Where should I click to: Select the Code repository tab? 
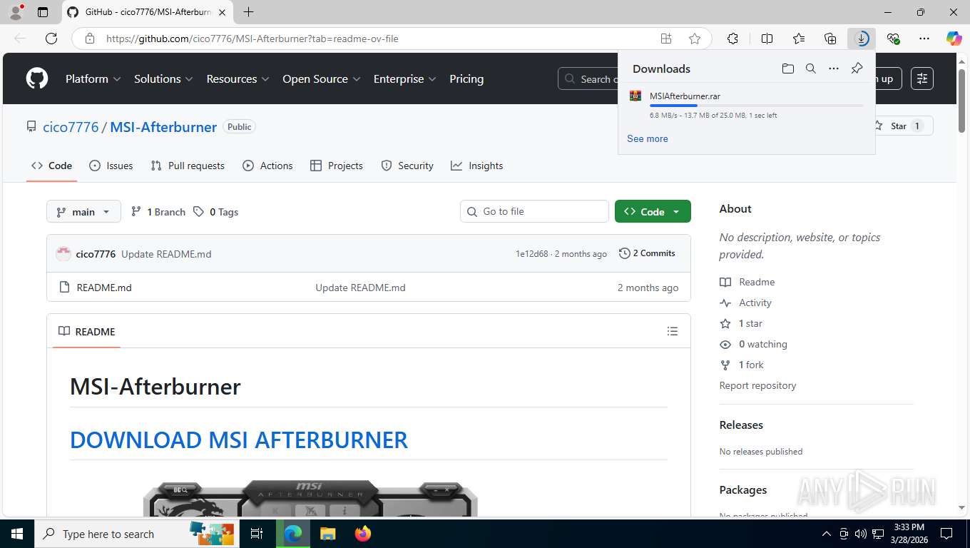point(51,166)
